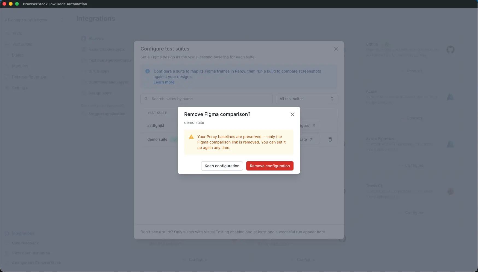Click the Integrations page heading
The image size is (478, 272).
point(96,19)
